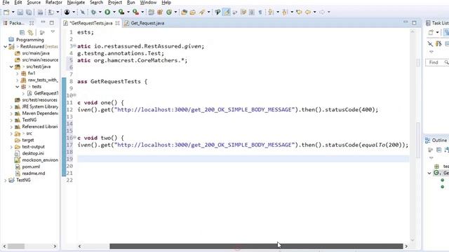Open the Debug configurations dropdown arrow
This screenshot has width=449, height=252.
100,12
